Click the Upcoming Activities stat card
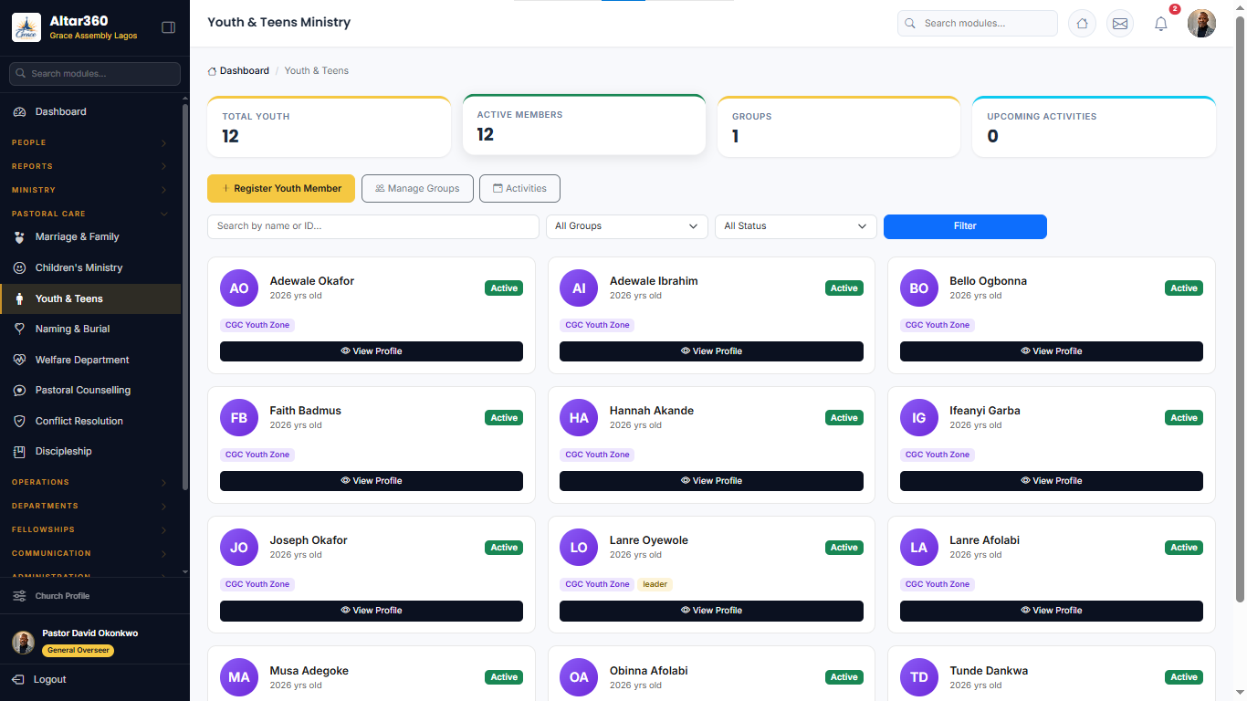This screenshot has height=701, width=1247. point(1094,127)
